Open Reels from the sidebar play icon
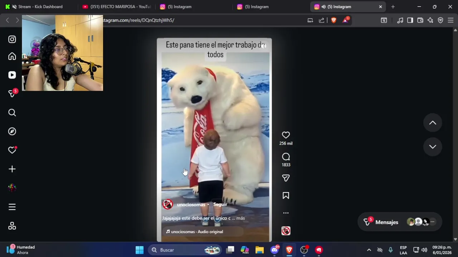Screen dimensions: 458x257 click(x=12, y=75)
